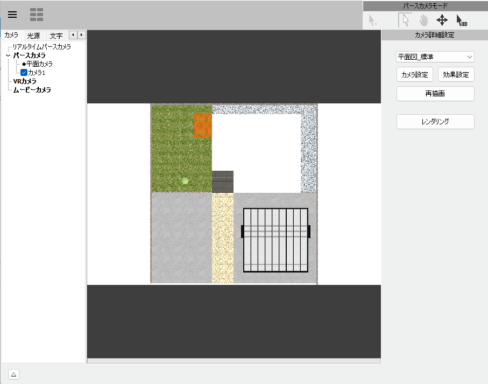The width and height of the screenshot is (488, 384).
Task: Switch to the 光源 tab
Action: [x=33, y=36]
